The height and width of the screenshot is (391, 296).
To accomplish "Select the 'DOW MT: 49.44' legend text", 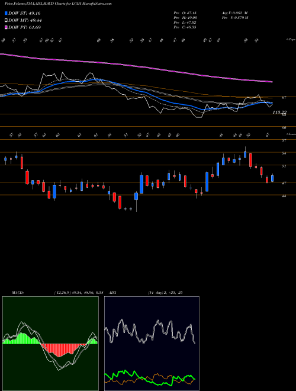I will click(x=25, y=21).
